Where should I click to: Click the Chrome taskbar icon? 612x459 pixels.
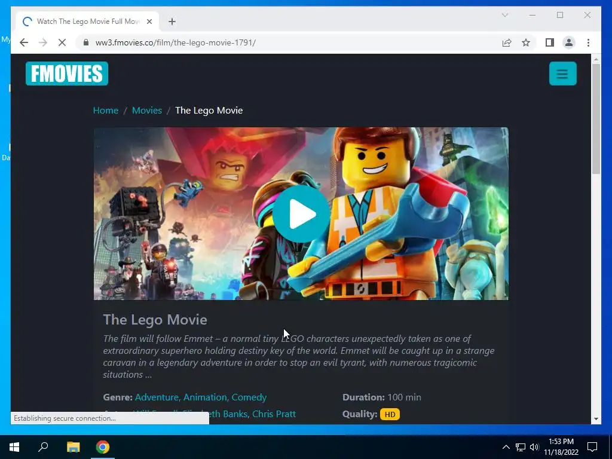click(x=103, y=447)
